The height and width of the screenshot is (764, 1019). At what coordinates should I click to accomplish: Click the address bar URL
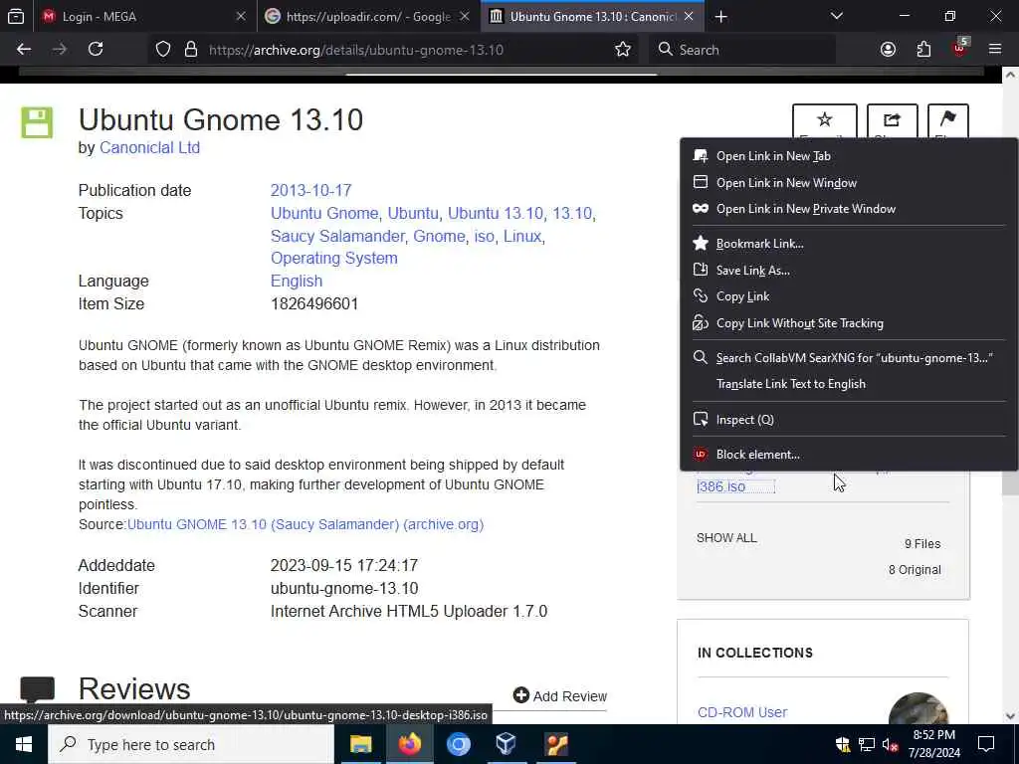pos(356,50)
